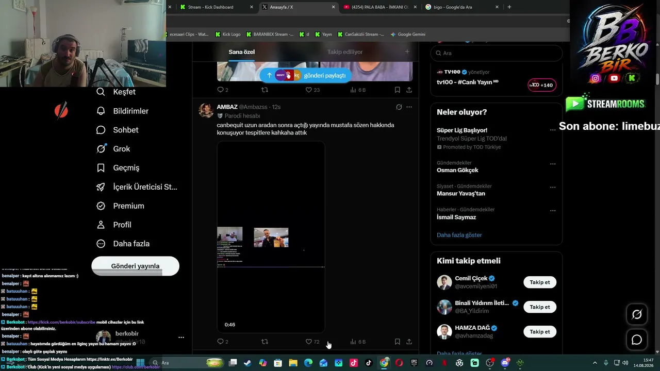
Task: Open Geçmiş bookmarks in the sidebar
Action: [118, 167]
